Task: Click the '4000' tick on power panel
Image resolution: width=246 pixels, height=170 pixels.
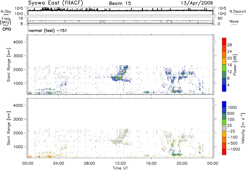Action: [18, 42]
